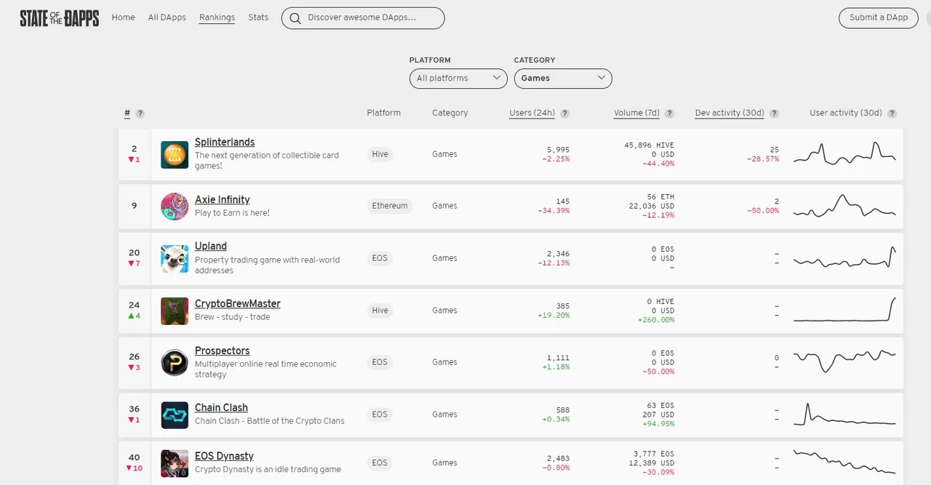Screen dimensions: 931x485
Task: Open the Prospectors title link
Action: click(x=223, y=351)
